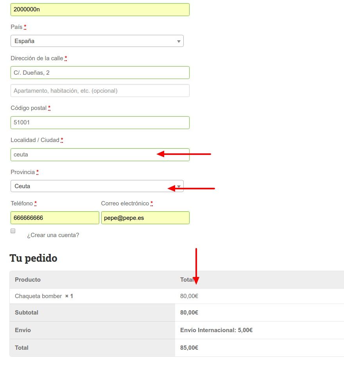The height and width of the screenshot is (365, 344).
Task: Click the Chaqueta bomber product row
Action: coord(177,296)
